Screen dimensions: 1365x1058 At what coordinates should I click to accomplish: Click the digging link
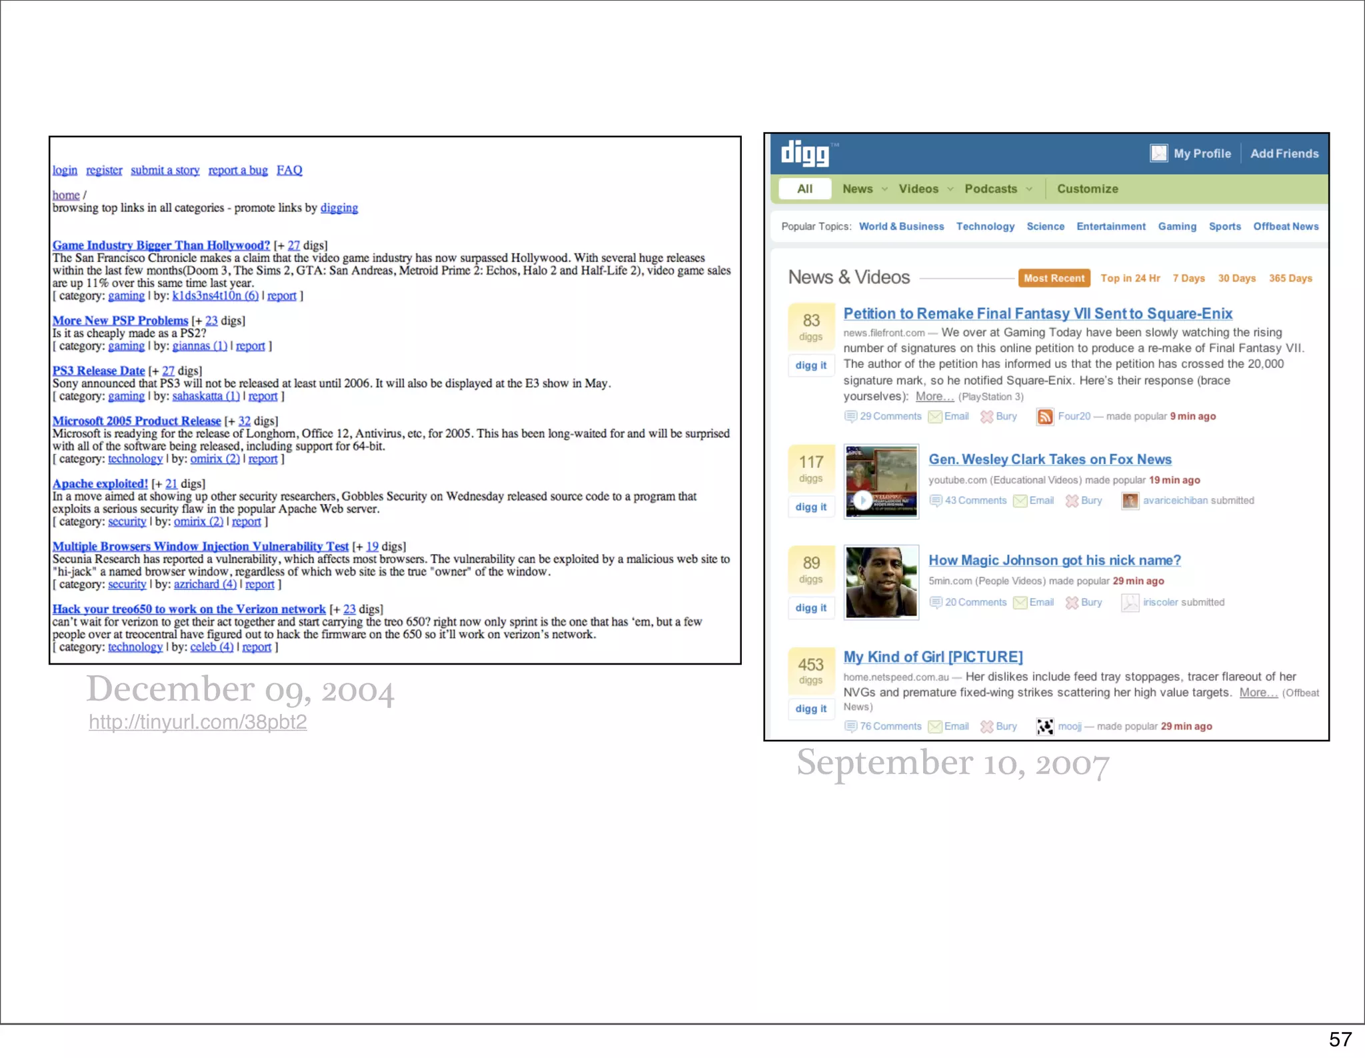(339, 208)
